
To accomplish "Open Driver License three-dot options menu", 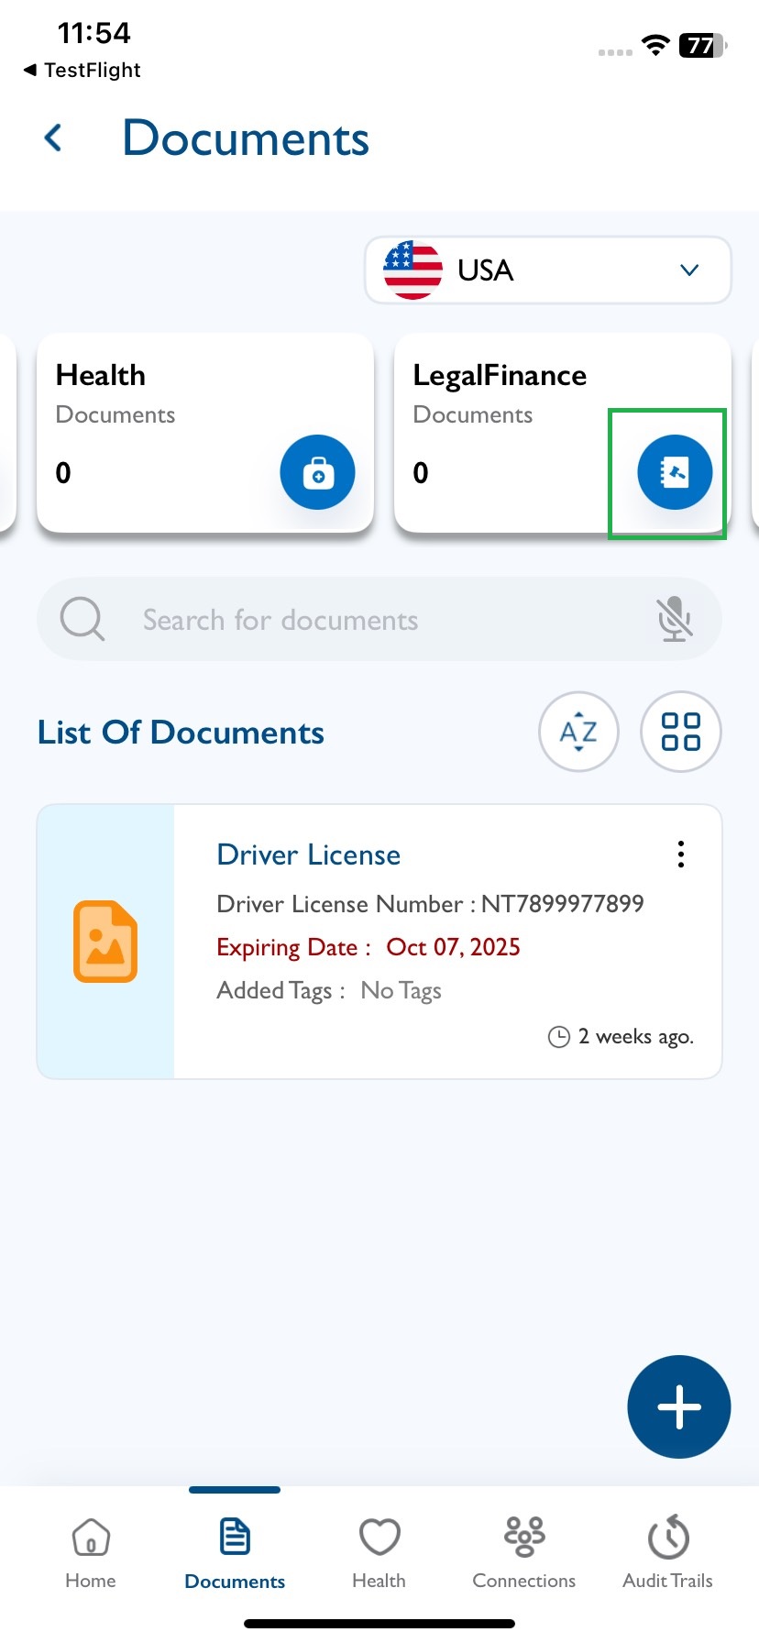I will [x=680, y=854].
